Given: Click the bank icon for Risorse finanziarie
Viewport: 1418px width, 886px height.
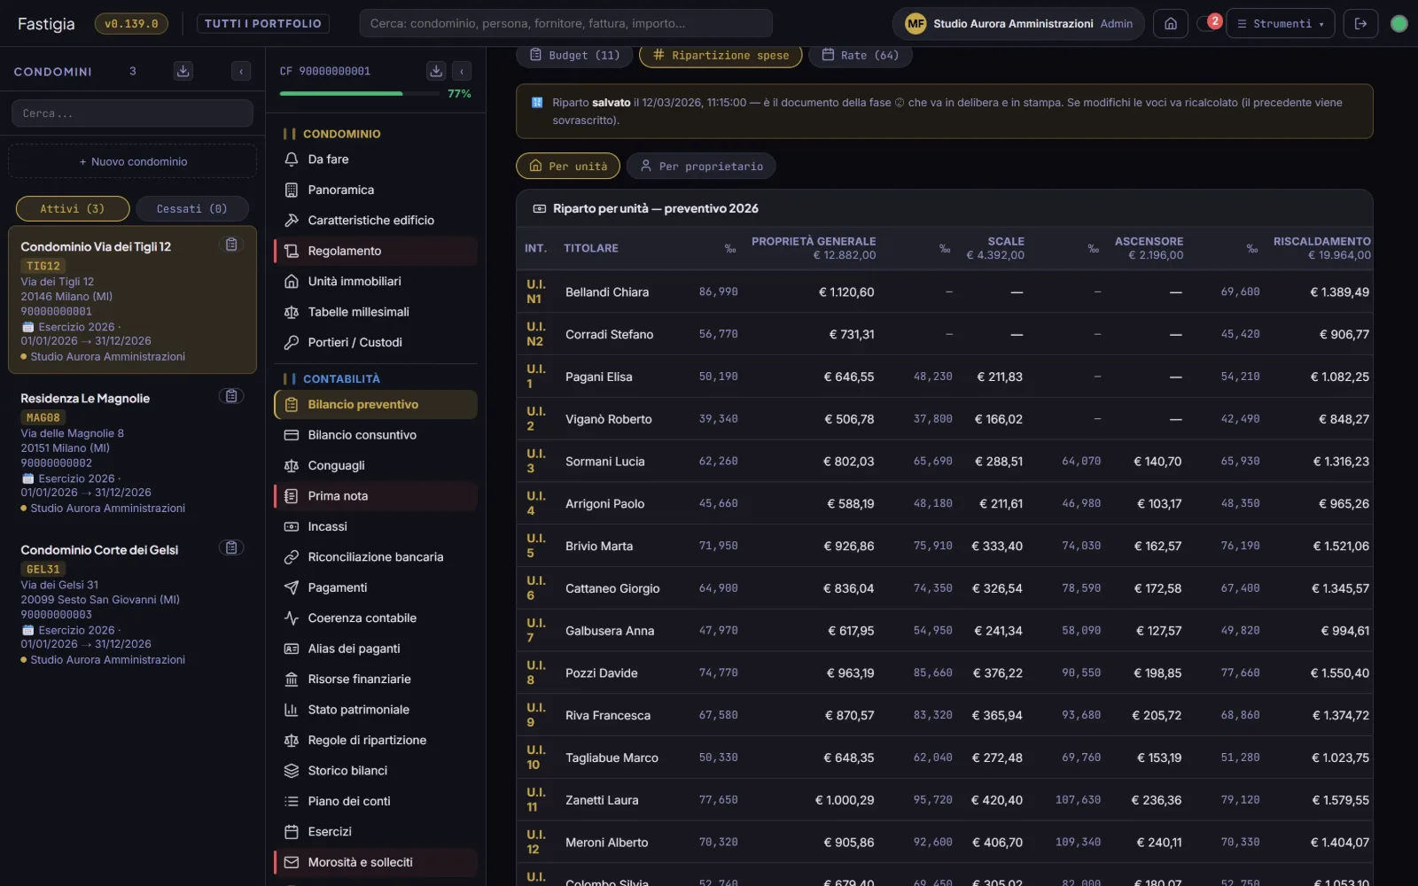Looking at the screenshot, I should coord(291,680).
